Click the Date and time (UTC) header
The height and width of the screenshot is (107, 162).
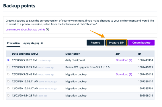coord(25,54)
